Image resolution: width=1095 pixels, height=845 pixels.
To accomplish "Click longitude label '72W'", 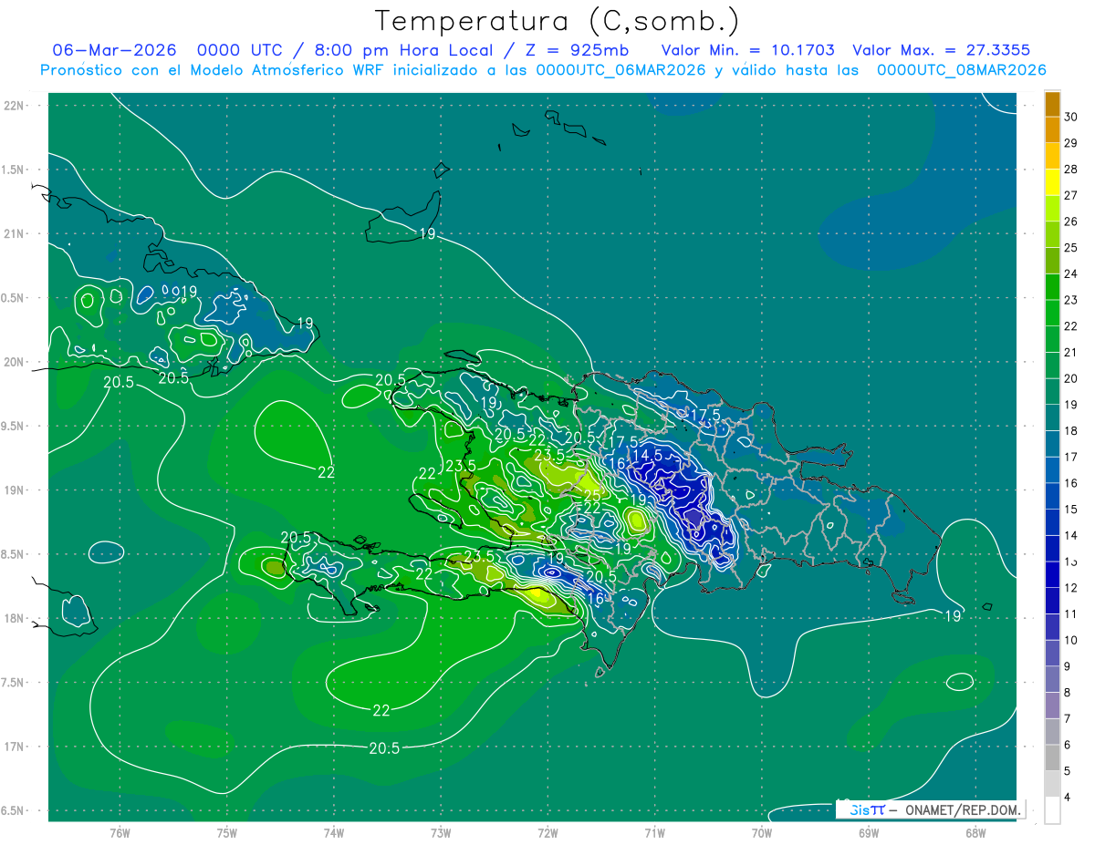I will 547,833.
